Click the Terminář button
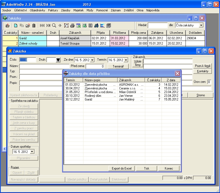This screenshot has width=220, height=193. click(x=118, y=66)
